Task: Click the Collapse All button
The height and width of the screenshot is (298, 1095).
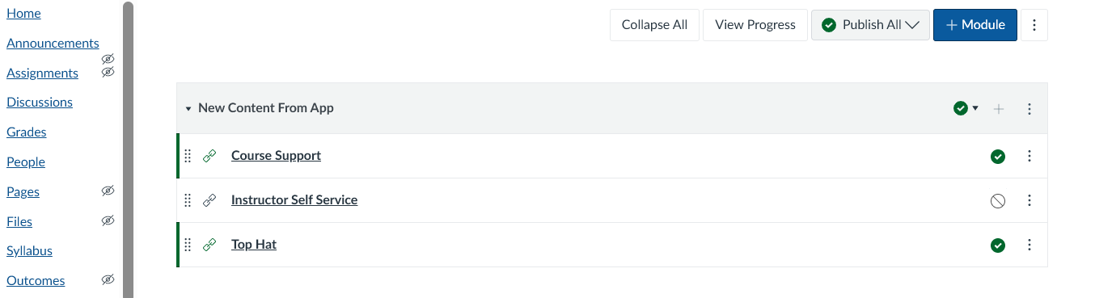Action: [x=654, y=25]
